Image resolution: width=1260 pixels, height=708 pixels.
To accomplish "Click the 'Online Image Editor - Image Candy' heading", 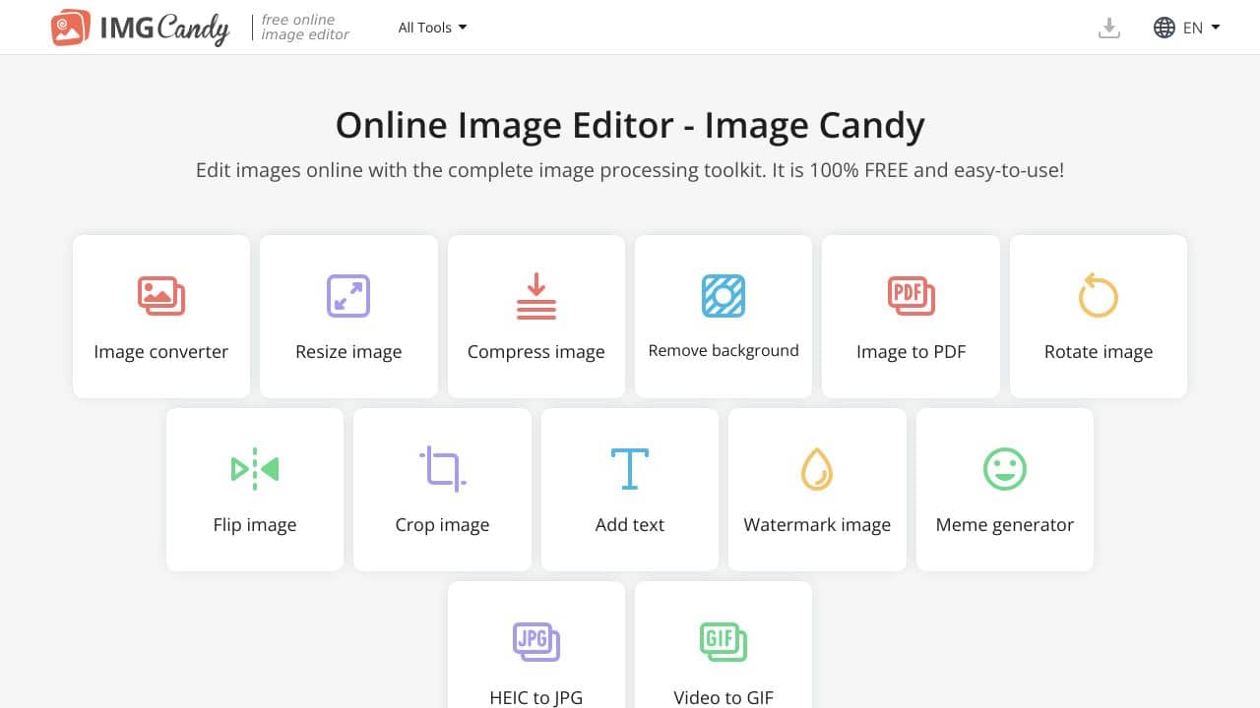I will tap(630, 126).
